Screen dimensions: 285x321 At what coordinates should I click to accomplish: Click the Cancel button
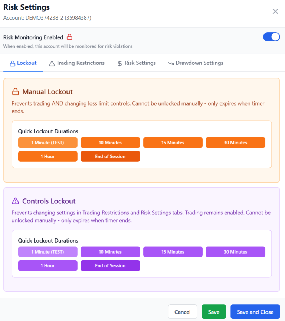pos(182,312)
